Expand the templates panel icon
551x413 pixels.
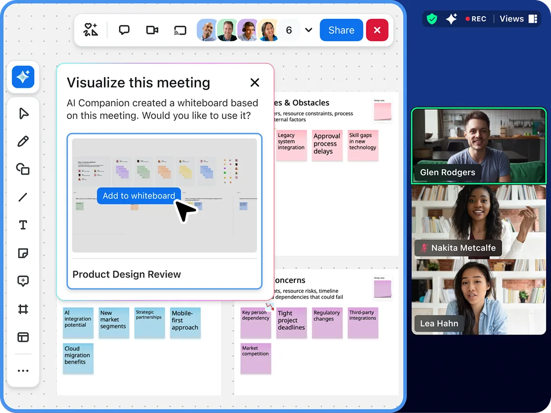click(x=23, y=337)
